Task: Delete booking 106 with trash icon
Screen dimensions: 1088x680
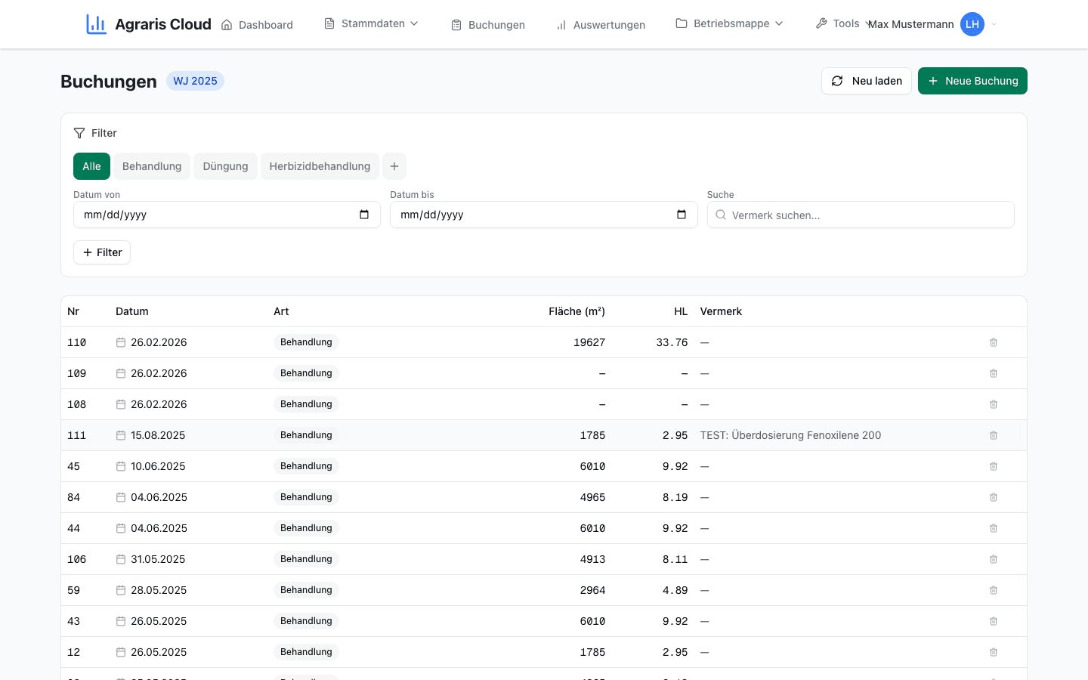Action: [x=994, y=559]
